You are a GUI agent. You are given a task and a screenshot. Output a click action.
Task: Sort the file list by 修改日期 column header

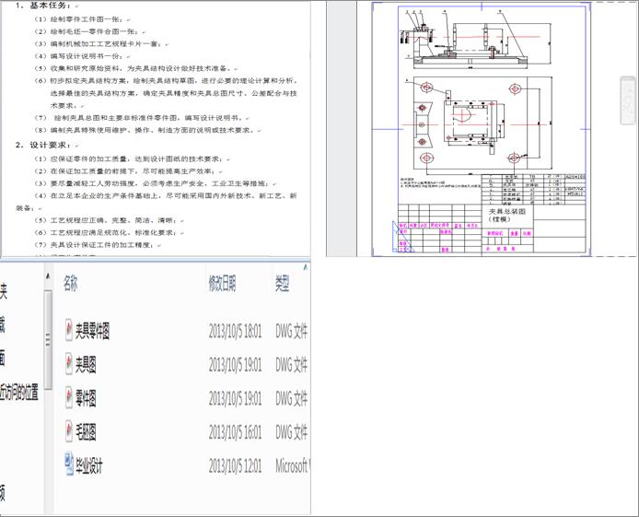(x=222, y=283)
